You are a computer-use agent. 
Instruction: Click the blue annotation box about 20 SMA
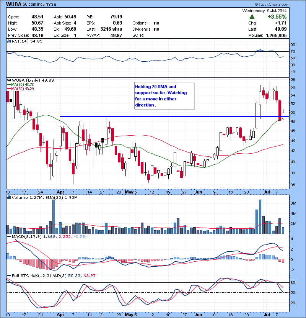click(x=164, y=96)
